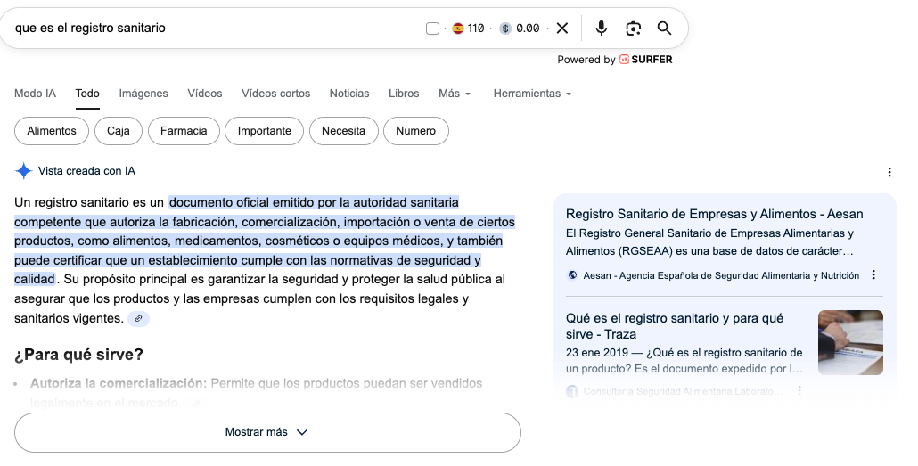Click into the search query text field

(214, 29)
